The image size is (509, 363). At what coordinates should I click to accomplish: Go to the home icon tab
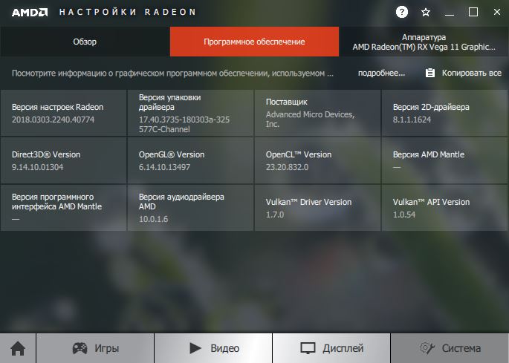tap(18, 348)
